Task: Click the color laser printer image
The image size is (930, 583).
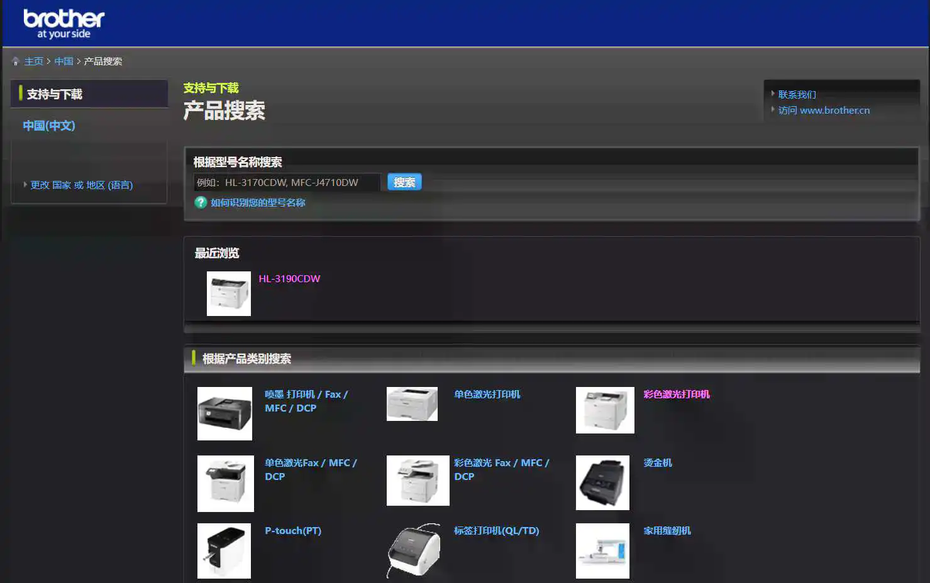Action: click(605, 410)
